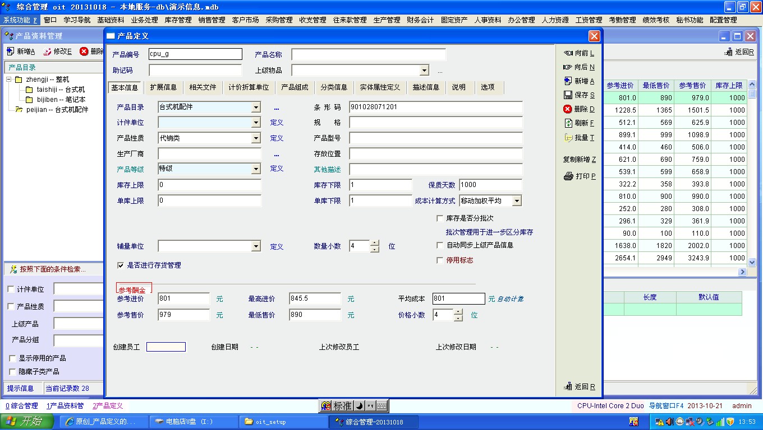The width and height of the screenshot is (763, 430).
Task: Refresh the form with 刷新 icon
Action: click(x=568, y=123)
